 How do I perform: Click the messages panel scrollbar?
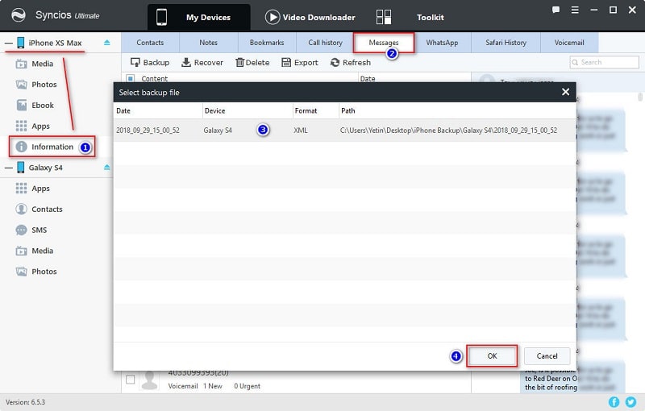[640, 97]
